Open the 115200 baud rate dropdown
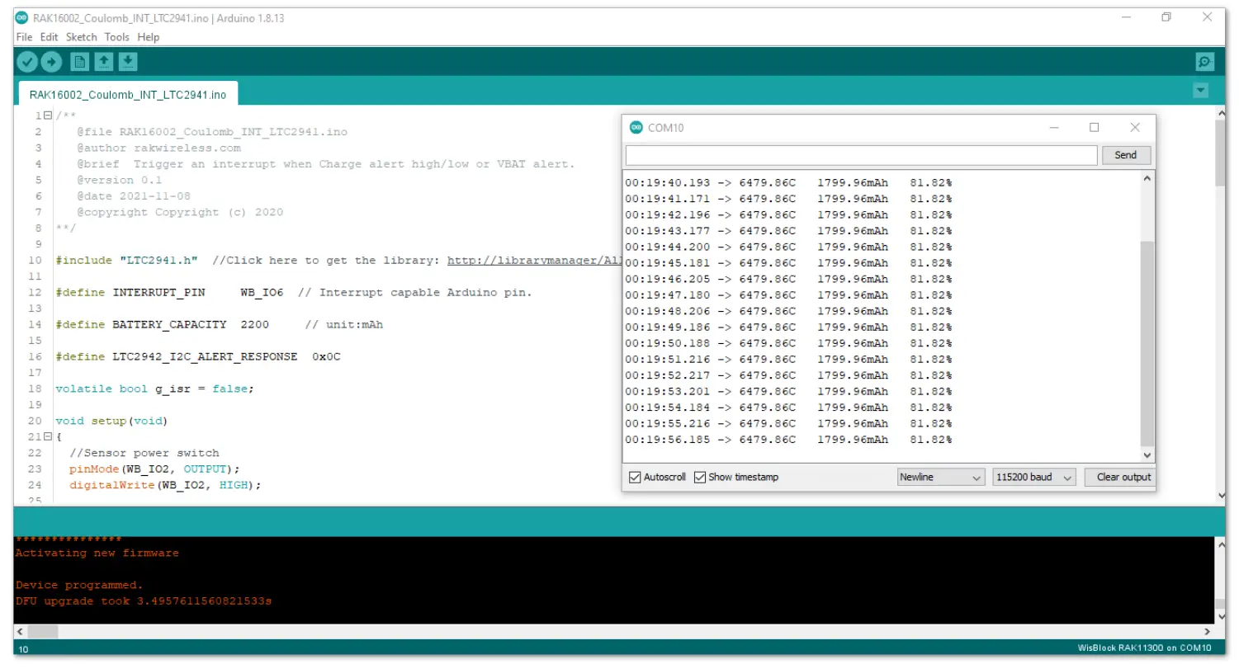Image resolution: width=1239 pixels, height=669 pixels. [x=1034, y=478]
